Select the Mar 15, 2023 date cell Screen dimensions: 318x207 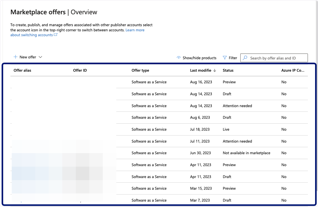[x=201, y=188]
